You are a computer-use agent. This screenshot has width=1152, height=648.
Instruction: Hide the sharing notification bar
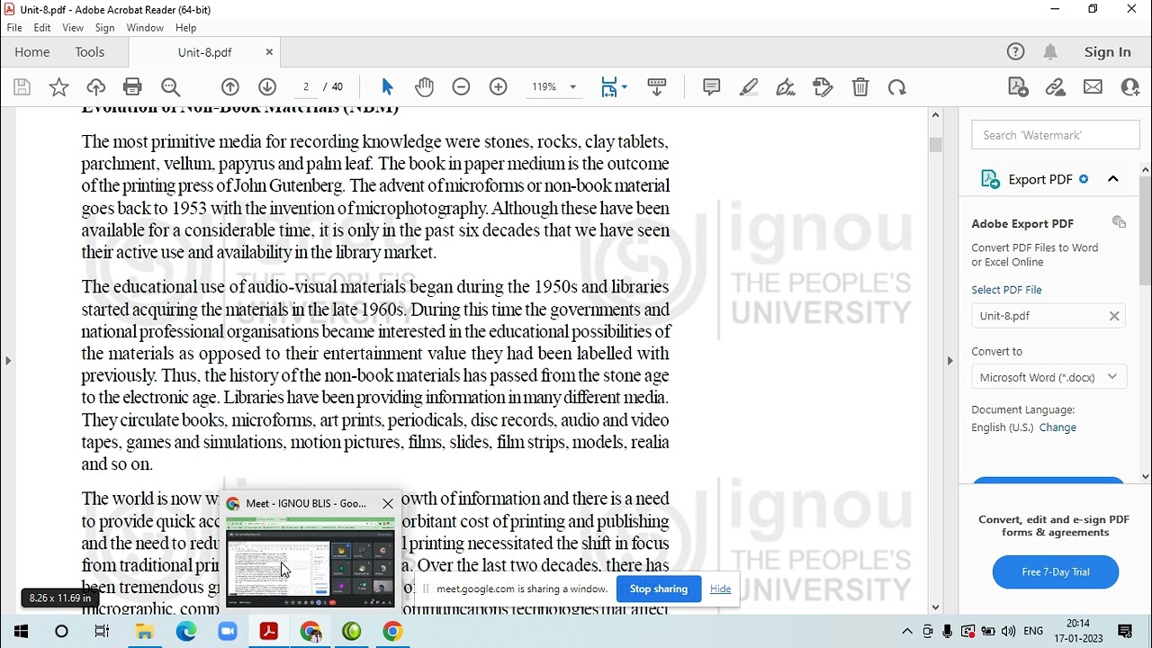click(x=720, y=589)
